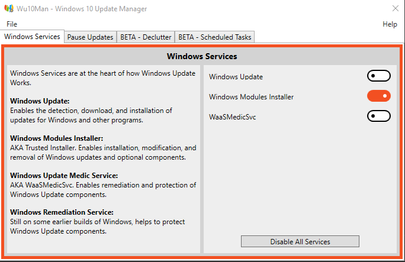The height and width of the screenshot is (262, 405).
Task: Click the Windows Remediation Service heading
Action: coord(62,212)
